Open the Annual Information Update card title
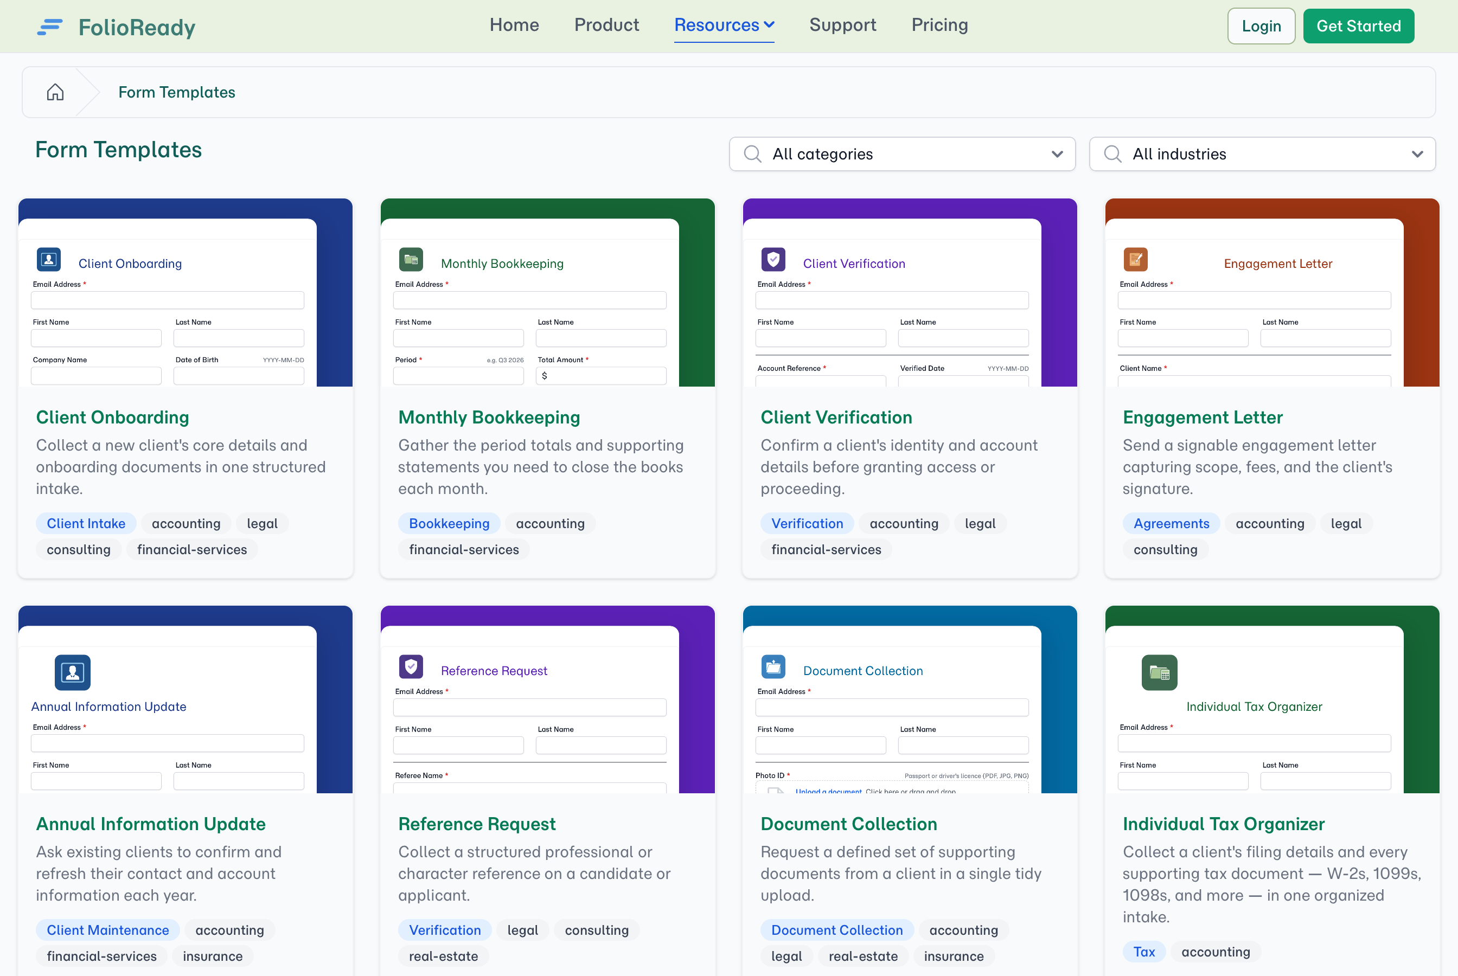Viewport: 1458px width, 976px height. [x=151, y=824]
